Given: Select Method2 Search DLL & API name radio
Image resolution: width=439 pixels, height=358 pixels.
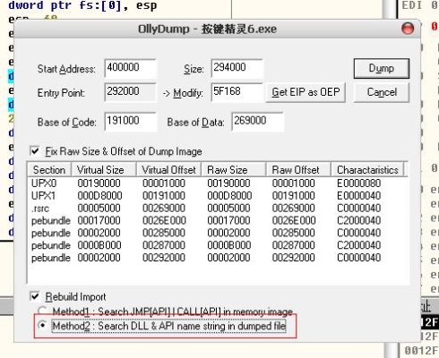Looking at the screenshot, I should coord(43,326).
